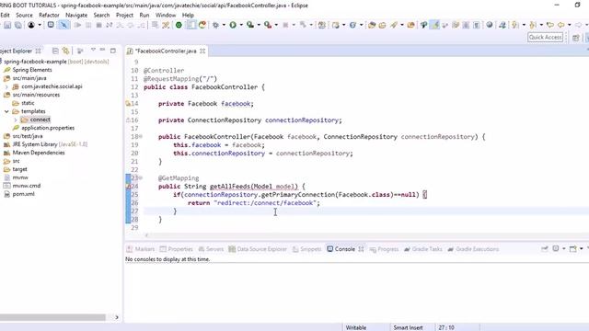Collapse the constructor fold marker on line 18
The width and height of the screenshot is (589, 331).
point(141,137)
